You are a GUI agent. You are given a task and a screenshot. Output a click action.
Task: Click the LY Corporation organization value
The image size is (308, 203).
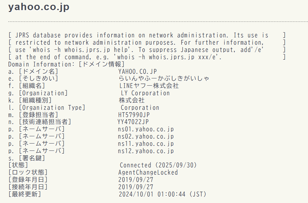(x=145, y=93)
